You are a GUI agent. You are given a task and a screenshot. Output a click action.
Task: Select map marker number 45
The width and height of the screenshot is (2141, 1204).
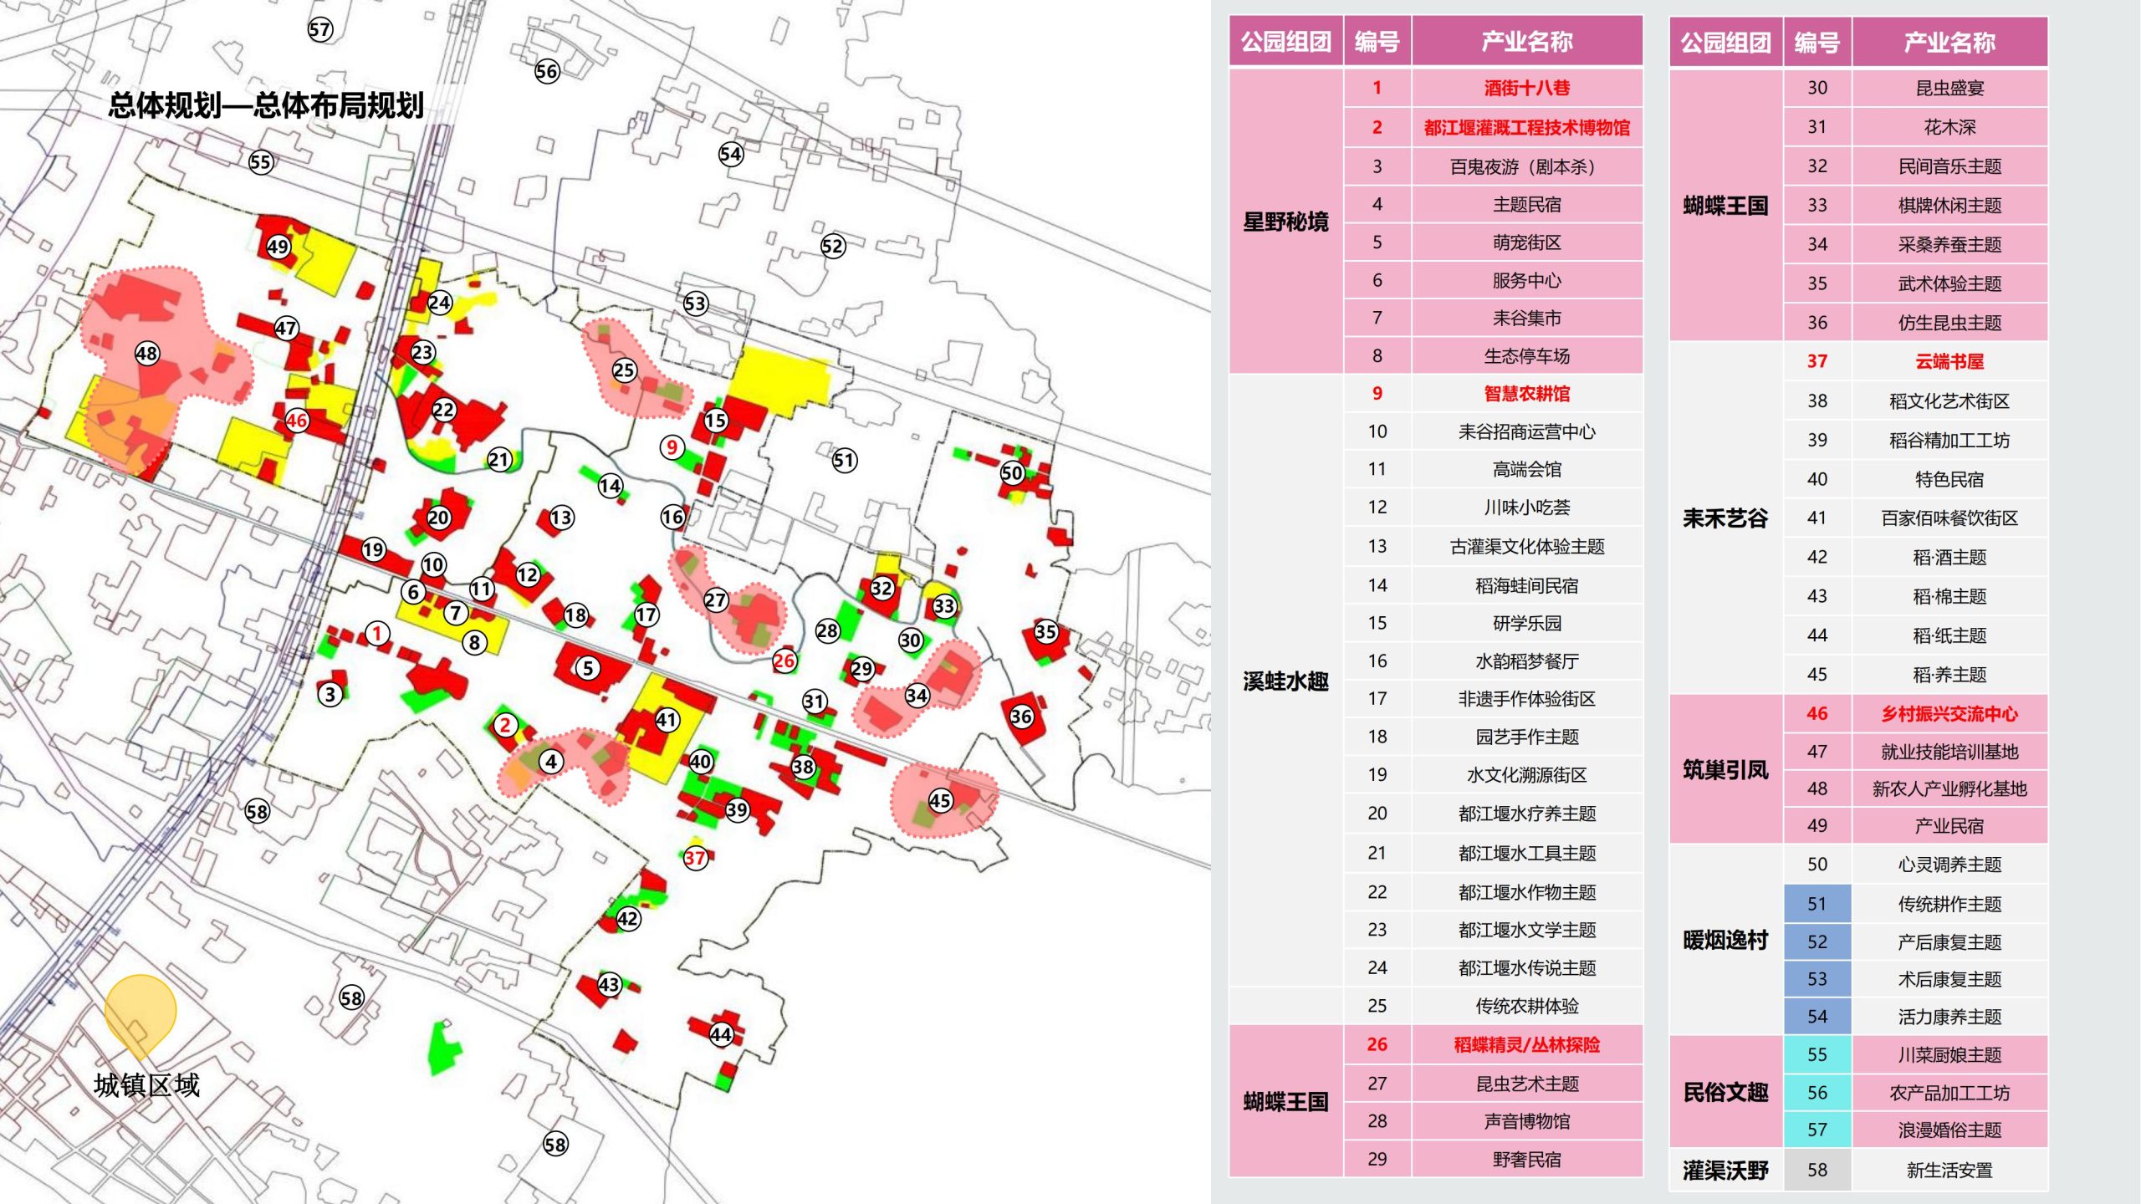(x=940, y=801)
